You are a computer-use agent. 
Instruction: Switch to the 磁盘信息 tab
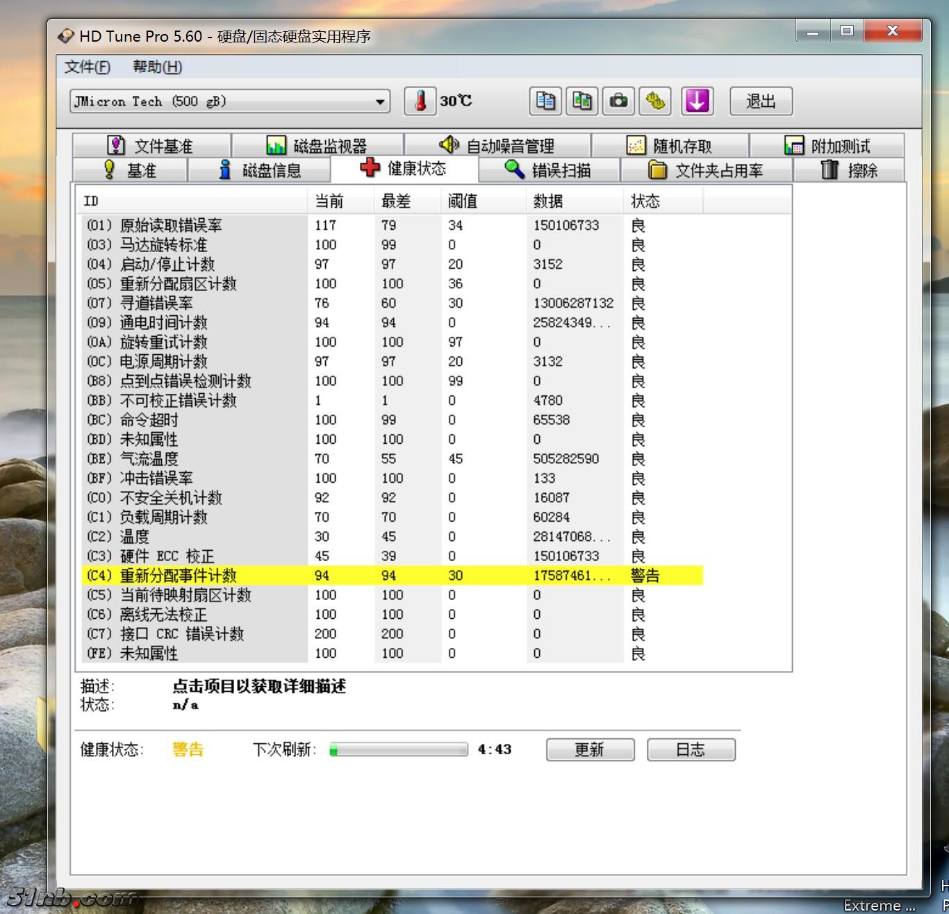click(259, 170)
